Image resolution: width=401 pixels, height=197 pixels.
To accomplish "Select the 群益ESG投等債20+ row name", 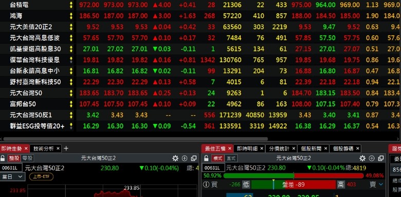I will point(37,126).
